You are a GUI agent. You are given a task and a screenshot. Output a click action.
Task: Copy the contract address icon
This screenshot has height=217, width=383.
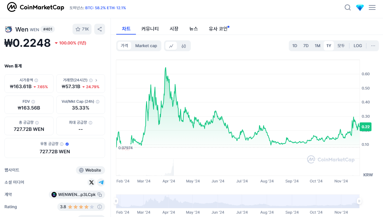pyautogui.click(x=100, y=195)
